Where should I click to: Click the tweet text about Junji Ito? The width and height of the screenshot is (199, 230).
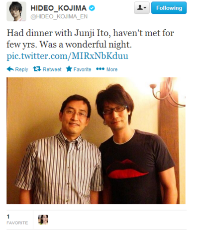coord(90,39)
